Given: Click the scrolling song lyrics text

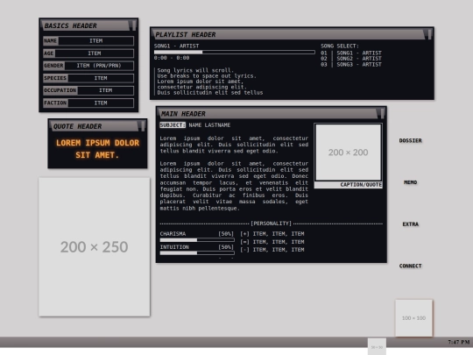Looking at the screenshot, I should (209, 82).
